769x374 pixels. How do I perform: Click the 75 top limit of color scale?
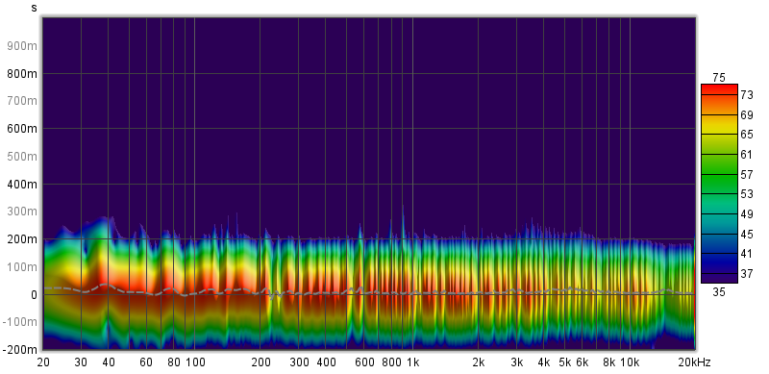(718, 78)
